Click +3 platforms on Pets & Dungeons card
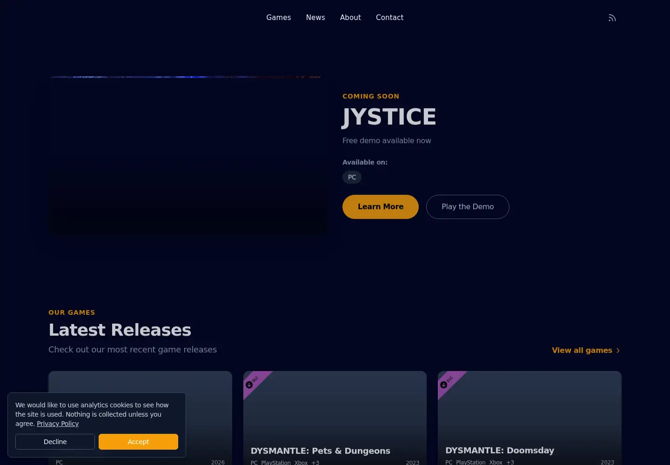Viewport: 670px width, 465px height. 315,463
